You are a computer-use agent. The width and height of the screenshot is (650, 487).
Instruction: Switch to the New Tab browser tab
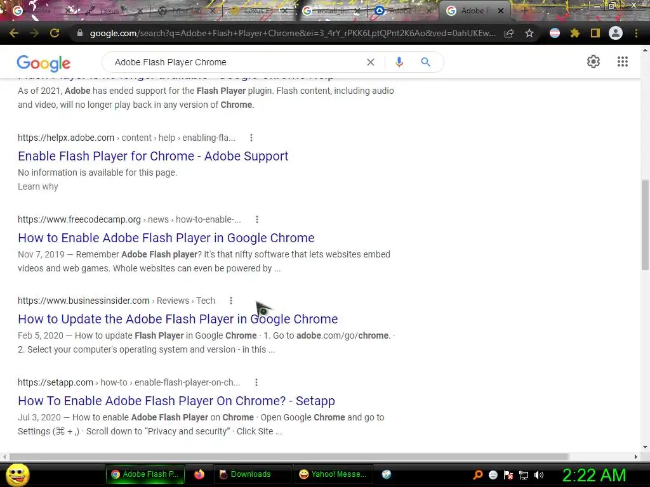tap(186, 11)
